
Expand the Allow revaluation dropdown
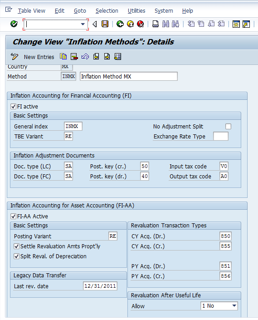(x=234, y=306)
